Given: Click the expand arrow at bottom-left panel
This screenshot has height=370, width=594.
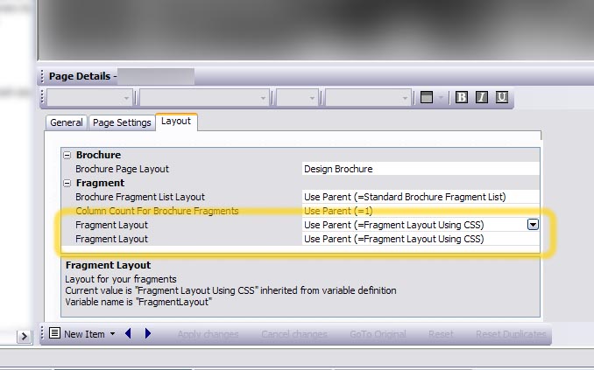Looking at the screenshot, I should [25, 336].
